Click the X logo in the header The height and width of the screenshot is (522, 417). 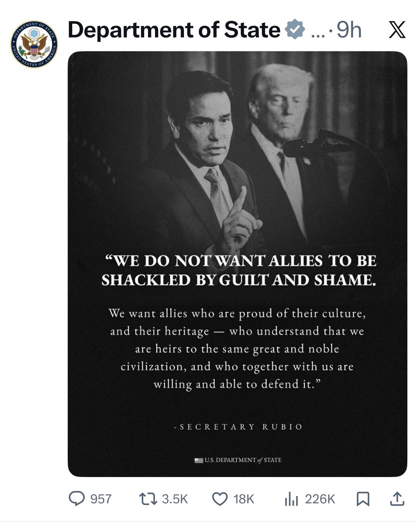tap(397, 30)
